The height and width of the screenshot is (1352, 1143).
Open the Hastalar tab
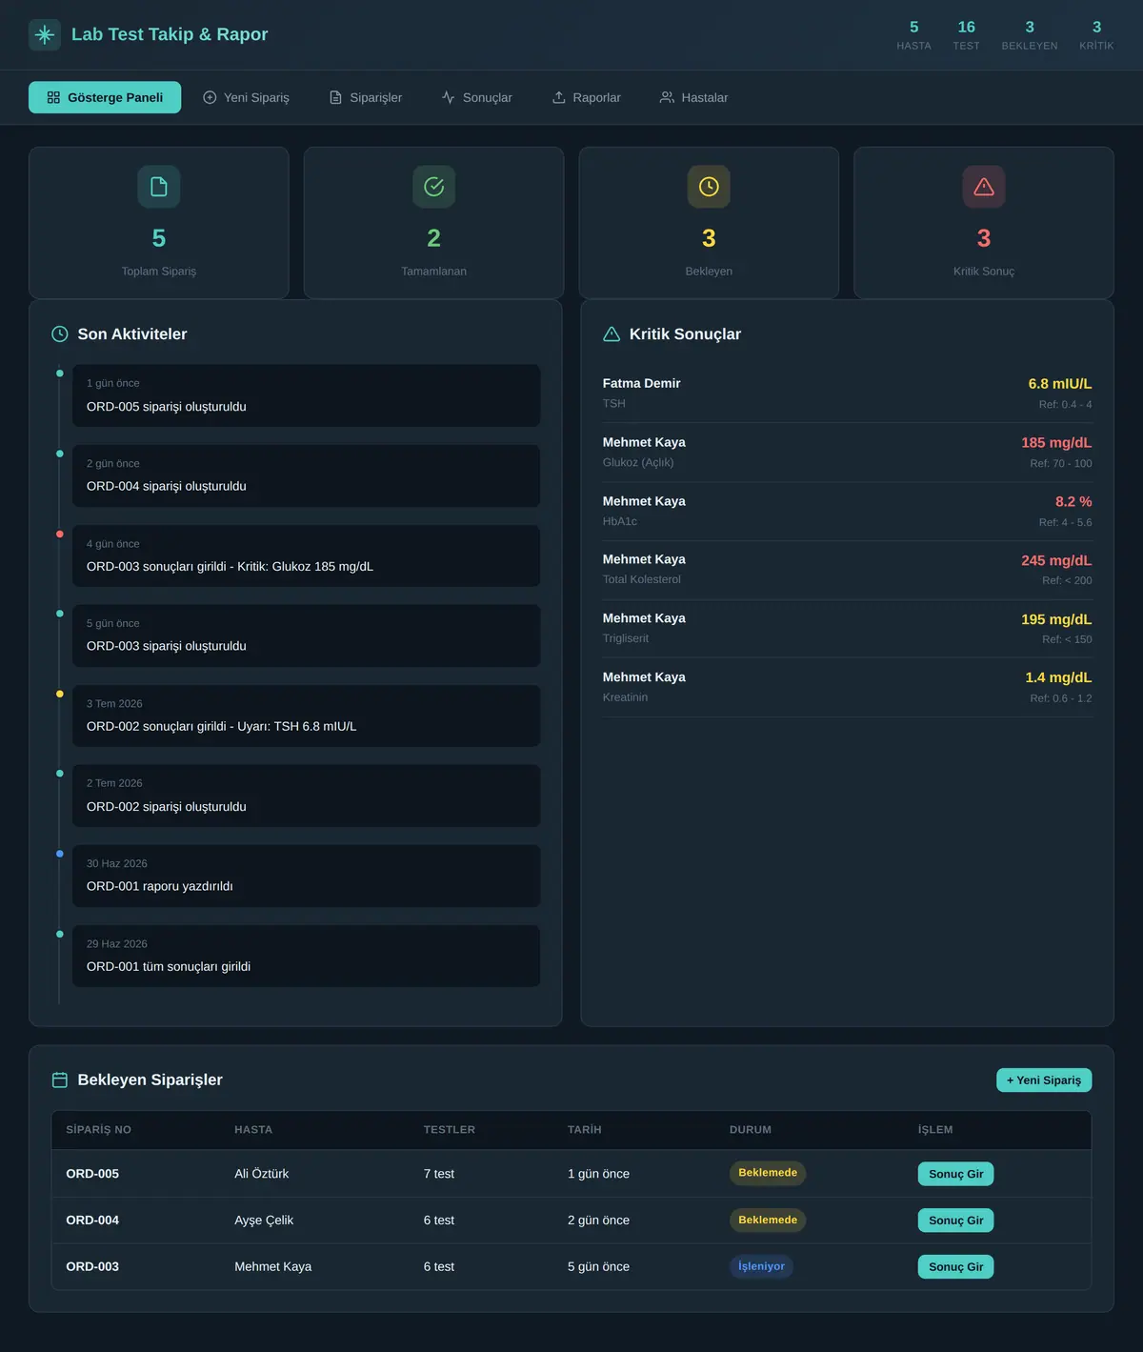click(x=694, y=97)
